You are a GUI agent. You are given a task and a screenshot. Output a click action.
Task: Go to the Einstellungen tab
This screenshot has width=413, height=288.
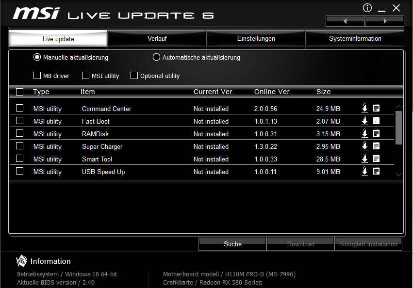point(256,39)
